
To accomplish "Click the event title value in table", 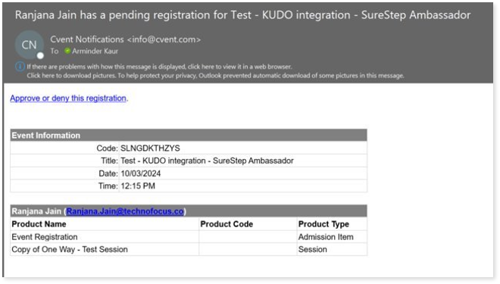I will click(x=207, y=161).
